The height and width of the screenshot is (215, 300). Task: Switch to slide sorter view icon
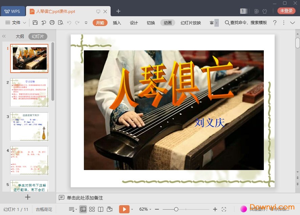[92, 209]
